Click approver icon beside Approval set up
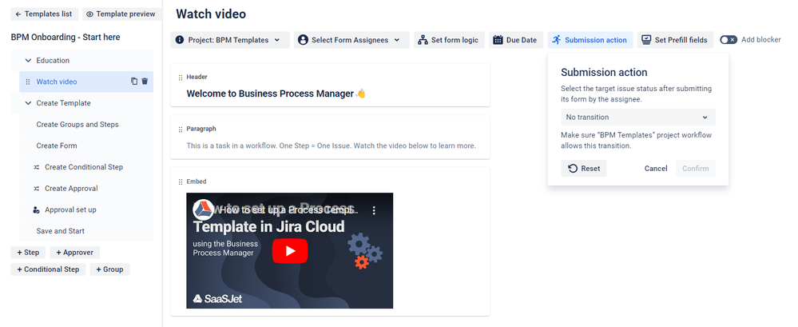 coord(36,209)
